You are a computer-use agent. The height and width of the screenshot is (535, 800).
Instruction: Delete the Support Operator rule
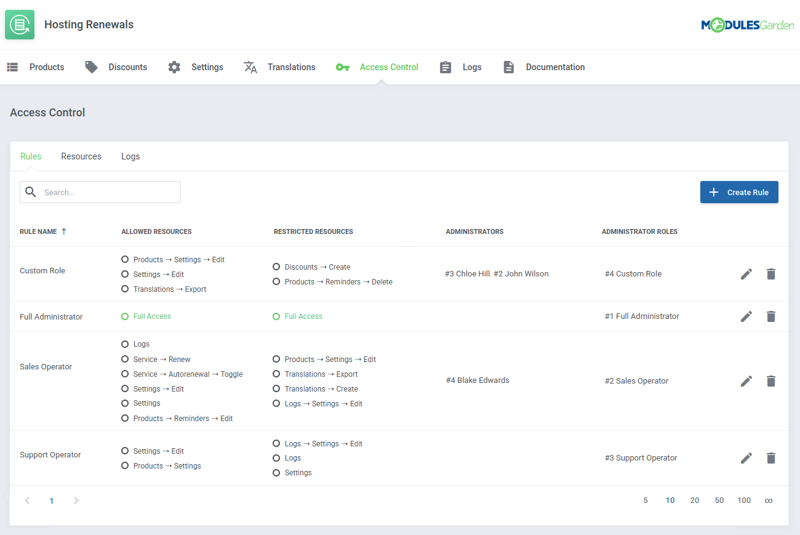(771, 458)
